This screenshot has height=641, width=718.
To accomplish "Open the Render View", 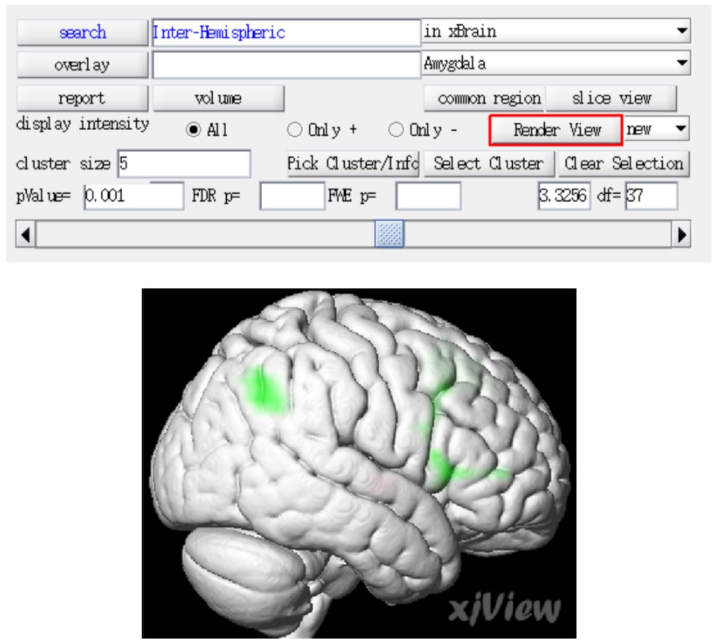I will (555, 129).
